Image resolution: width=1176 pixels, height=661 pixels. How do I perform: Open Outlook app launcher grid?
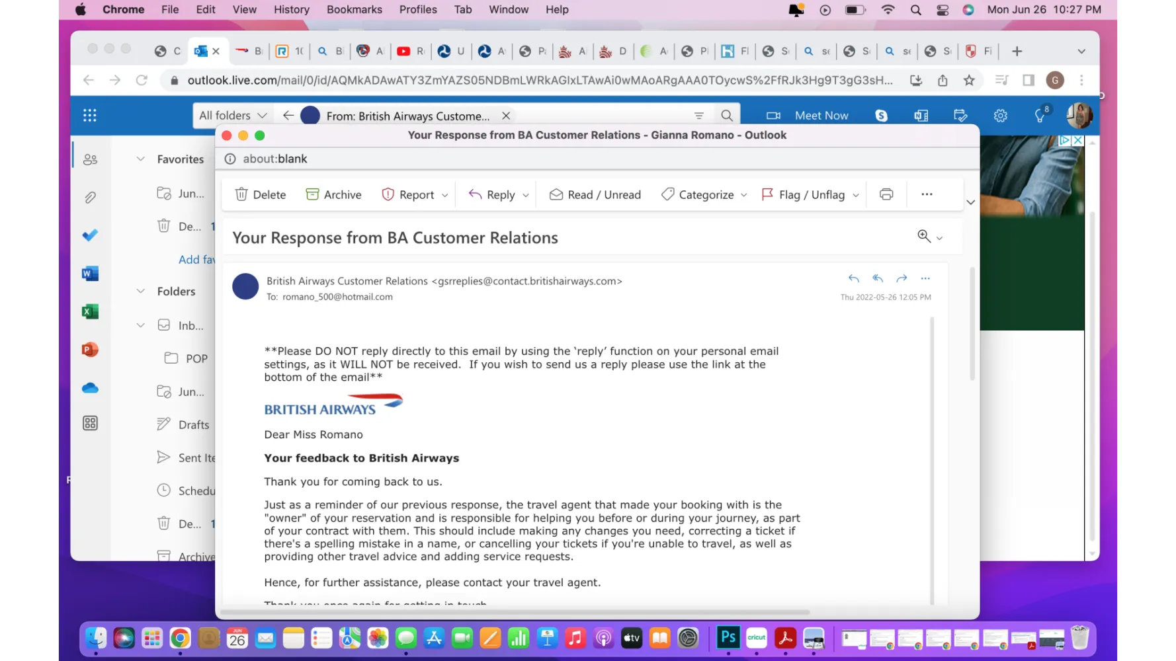pos(90,115)
